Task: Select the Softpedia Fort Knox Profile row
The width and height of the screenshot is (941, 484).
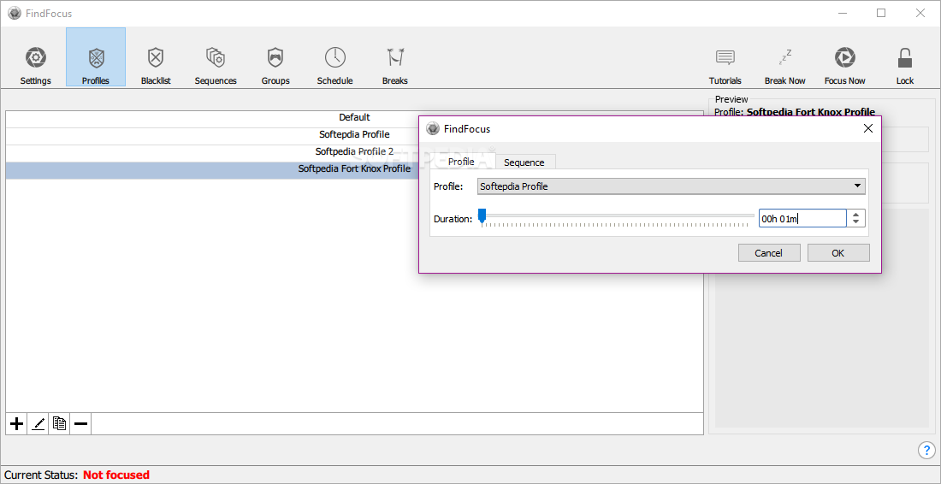Action: coord(354,169)
